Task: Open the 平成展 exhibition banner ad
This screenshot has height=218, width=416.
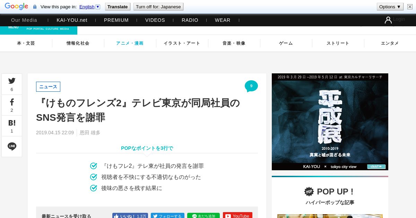Action: (x=330, y=122)
